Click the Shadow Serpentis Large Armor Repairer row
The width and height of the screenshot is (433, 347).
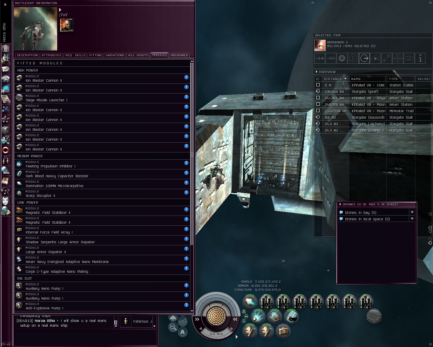pos(102,240)
